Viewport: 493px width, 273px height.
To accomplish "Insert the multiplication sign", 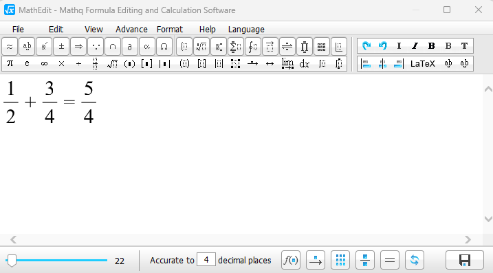I will coord(61,64).
